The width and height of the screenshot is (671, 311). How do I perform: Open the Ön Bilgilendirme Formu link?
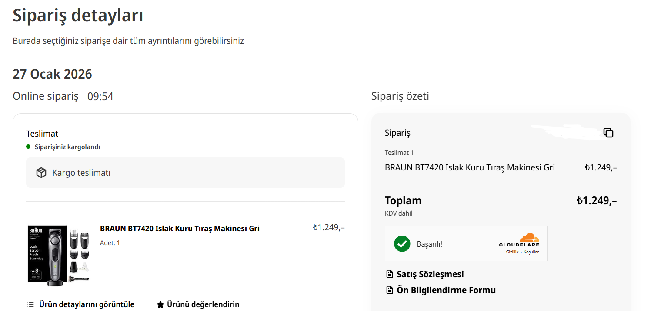[446, 290]
